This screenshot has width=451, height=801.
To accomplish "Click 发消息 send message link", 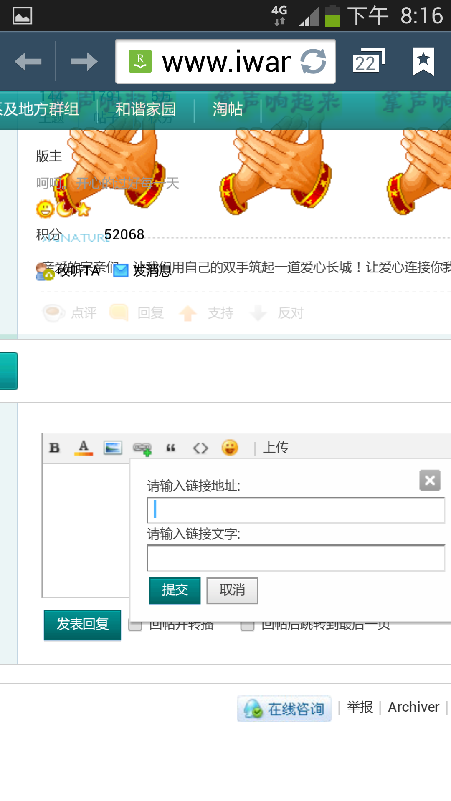I will point(143,270).
